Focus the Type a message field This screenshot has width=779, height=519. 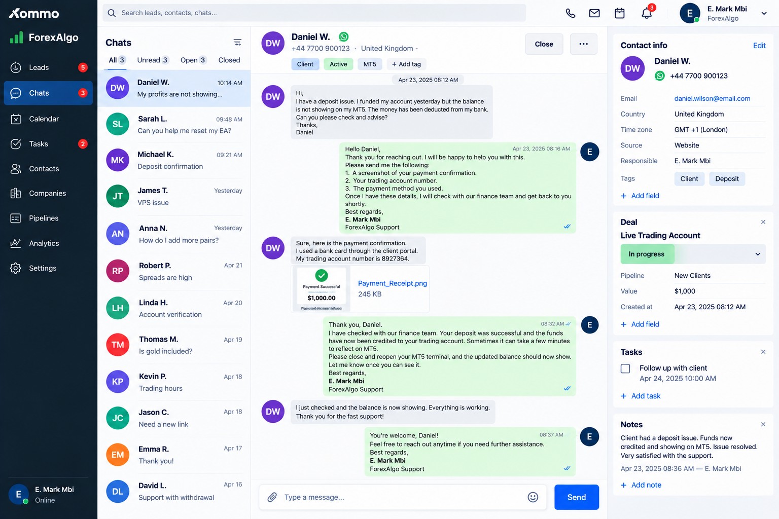[403, 497]
